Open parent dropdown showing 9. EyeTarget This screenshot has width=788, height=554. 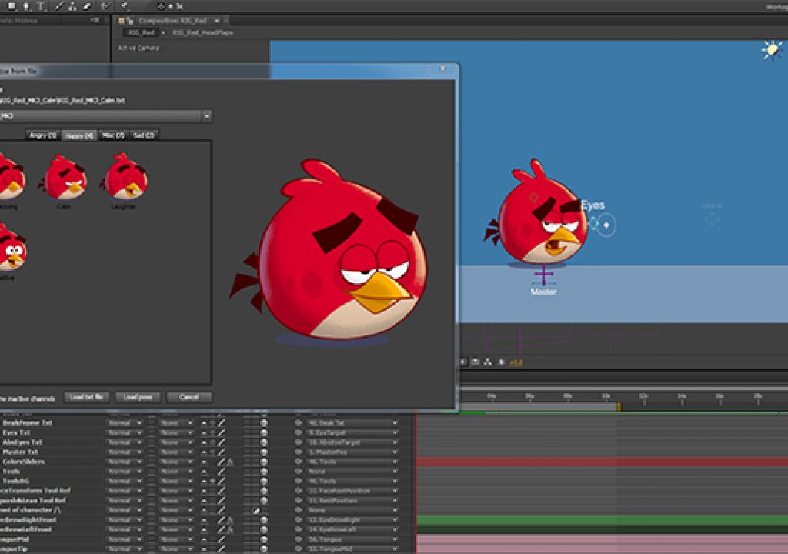point(352,433)
